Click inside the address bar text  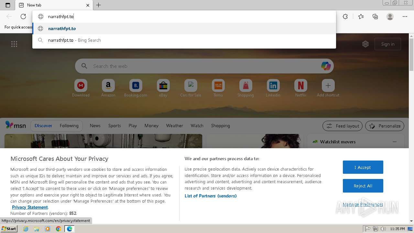pos(61,17)
